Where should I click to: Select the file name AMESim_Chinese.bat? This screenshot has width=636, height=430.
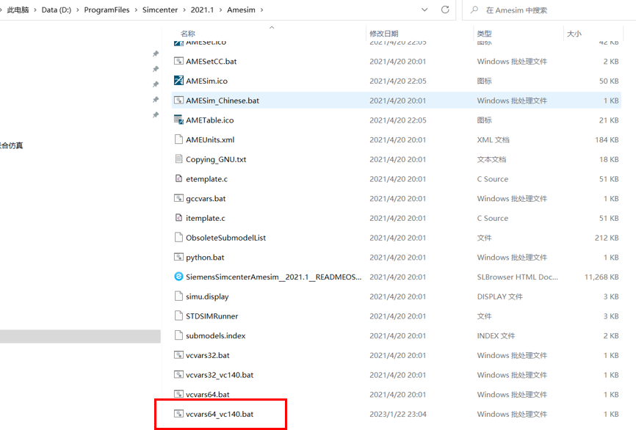point(223,101)
